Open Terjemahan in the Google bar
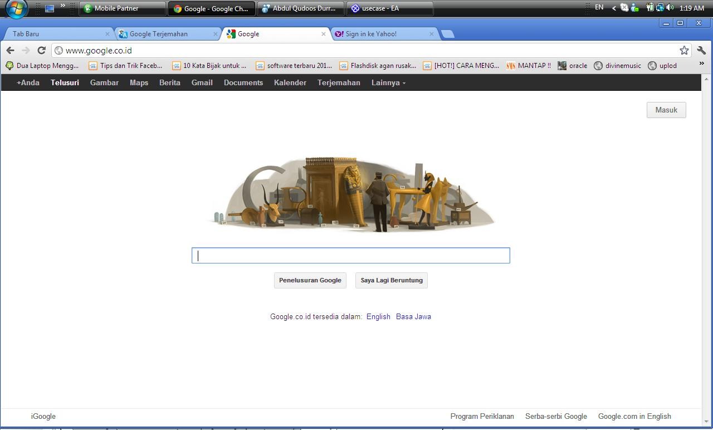This screenshot has height=430, width=713. [339, 82]
